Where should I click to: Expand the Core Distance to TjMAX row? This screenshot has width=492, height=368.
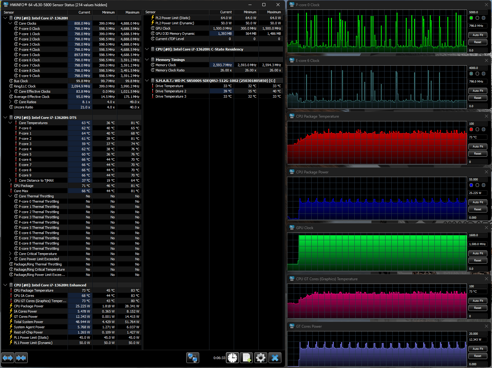click(x=10, y=180)
